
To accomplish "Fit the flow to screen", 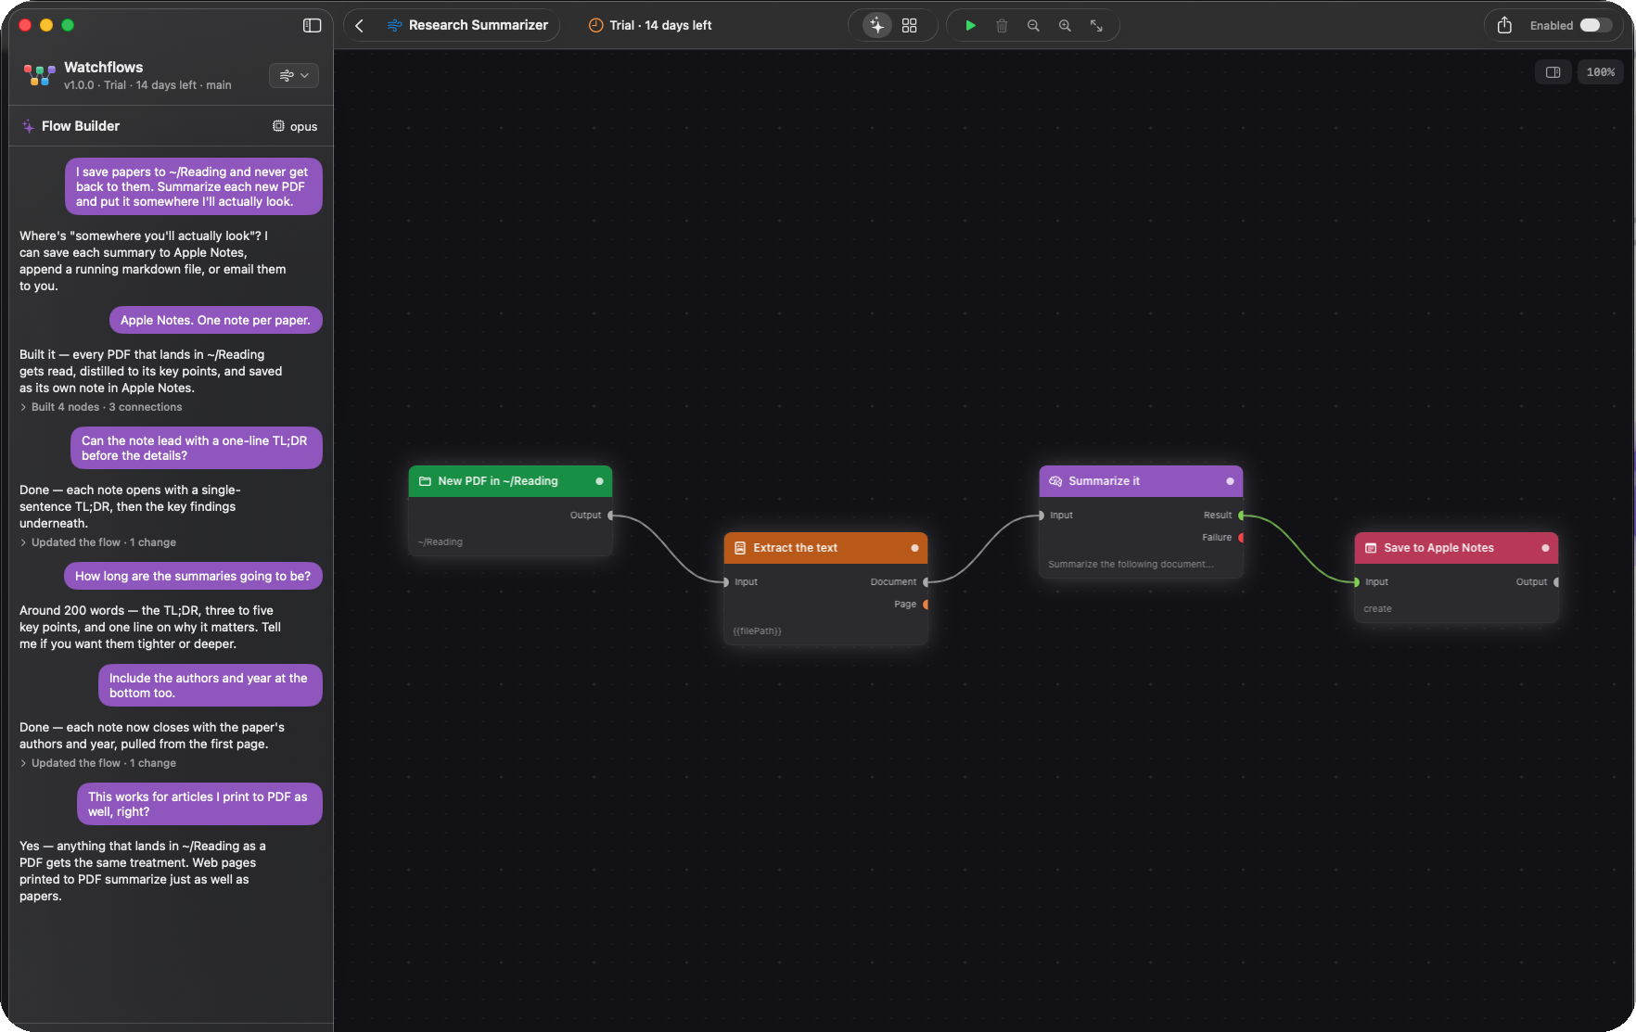I will (x=1096, y=25).
